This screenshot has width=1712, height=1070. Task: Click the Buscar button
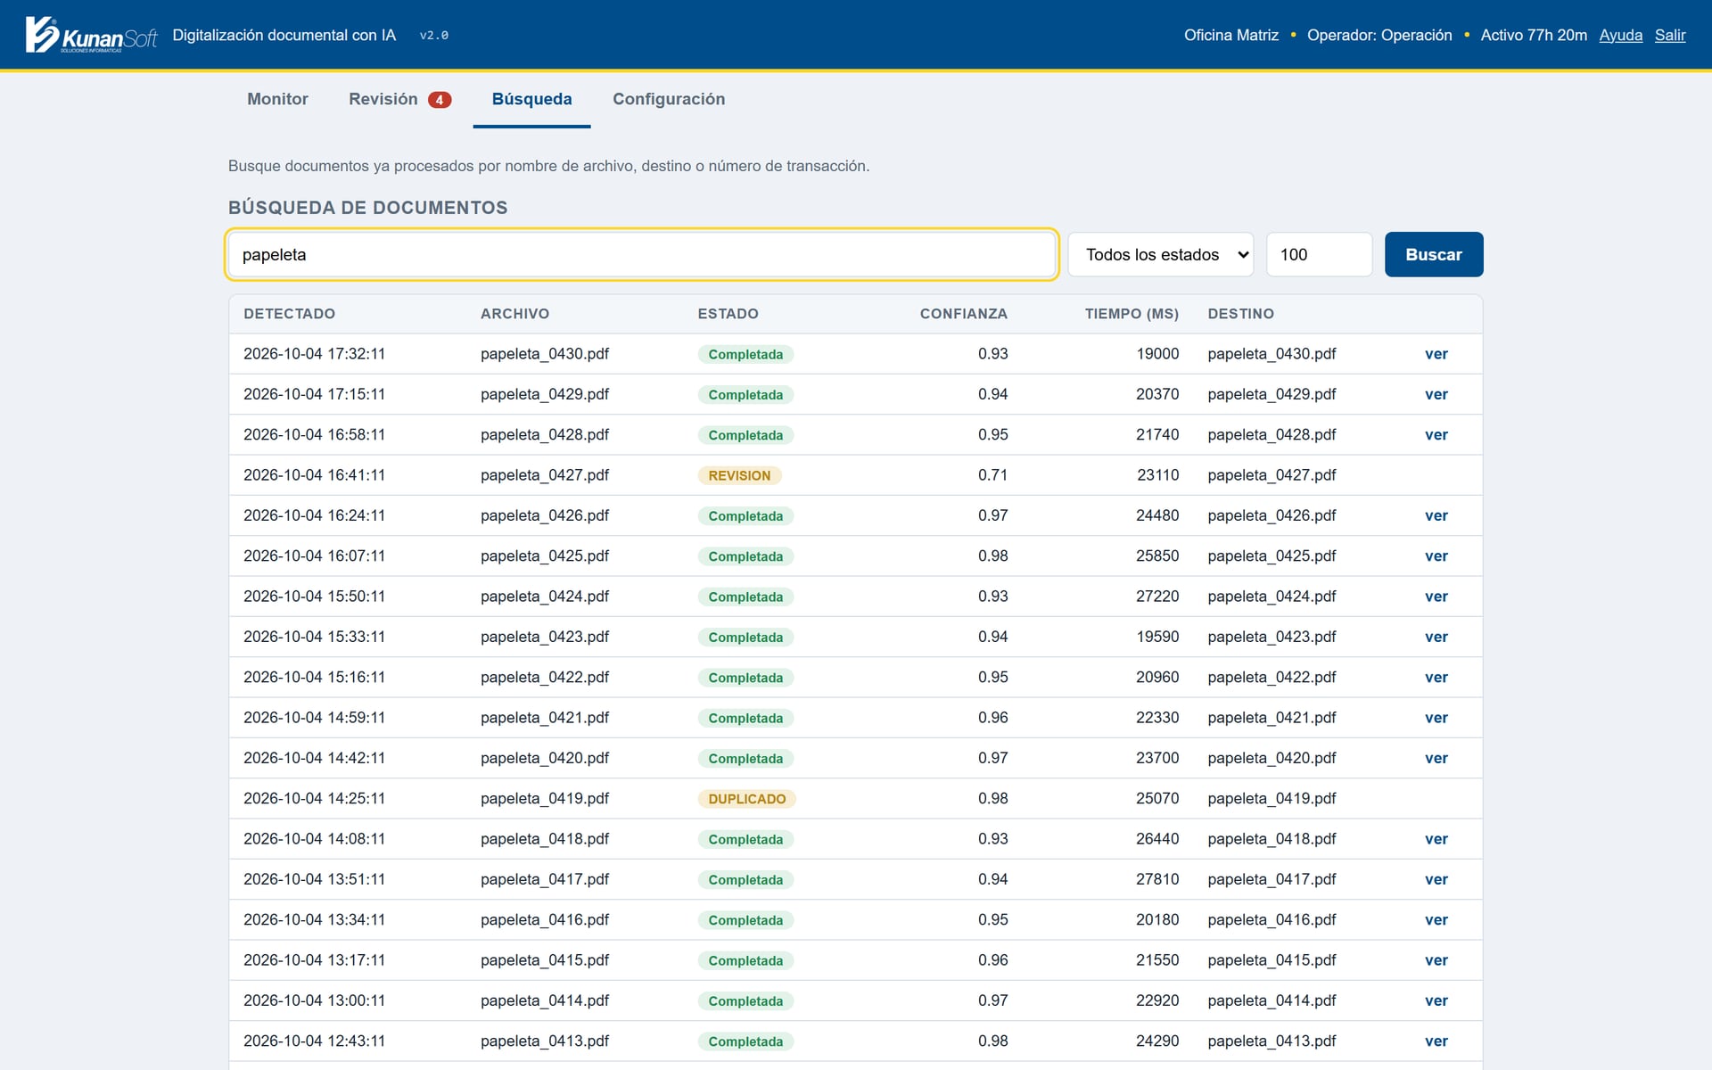(x=1434, y=254)
